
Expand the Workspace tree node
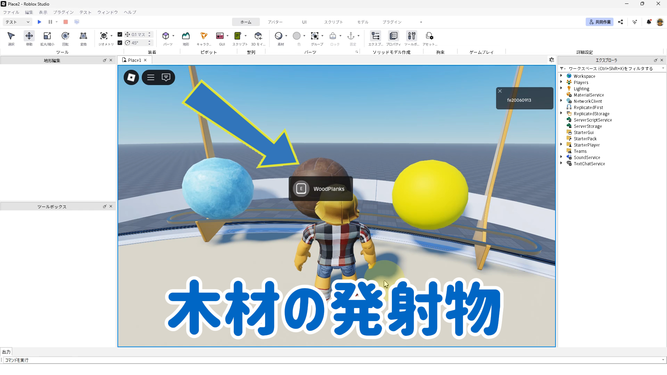561,76
